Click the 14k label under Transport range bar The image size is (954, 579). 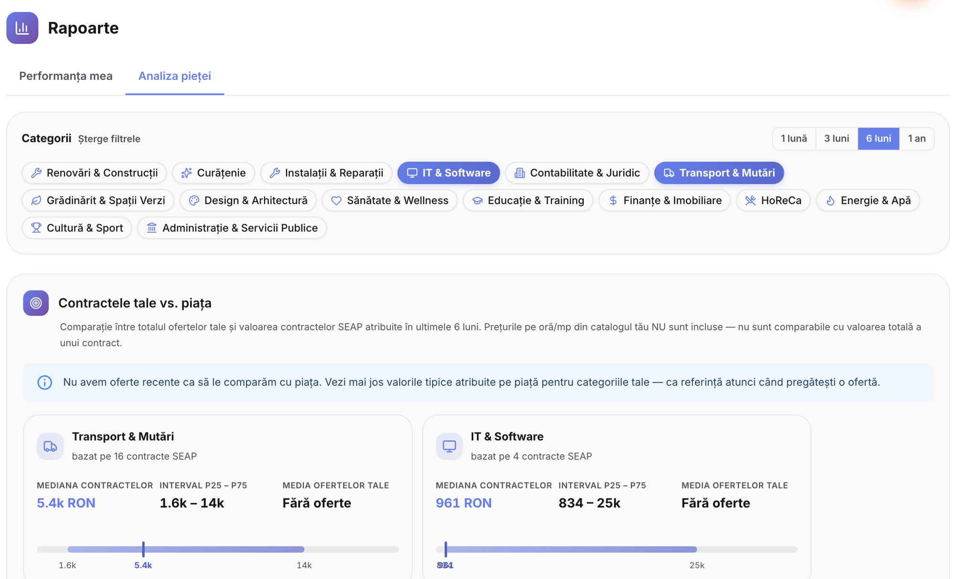click(304, 566)
